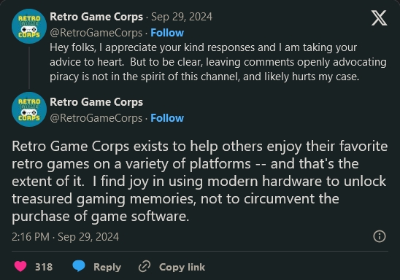Viewport: 400px width, 280px height.
Task: Open the 2:16 PM · Sep 29, 2024 timestamp
Action: click(x=65, y=237)
